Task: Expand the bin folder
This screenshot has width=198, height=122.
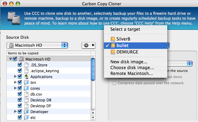Action: click(x=15, y=82)
